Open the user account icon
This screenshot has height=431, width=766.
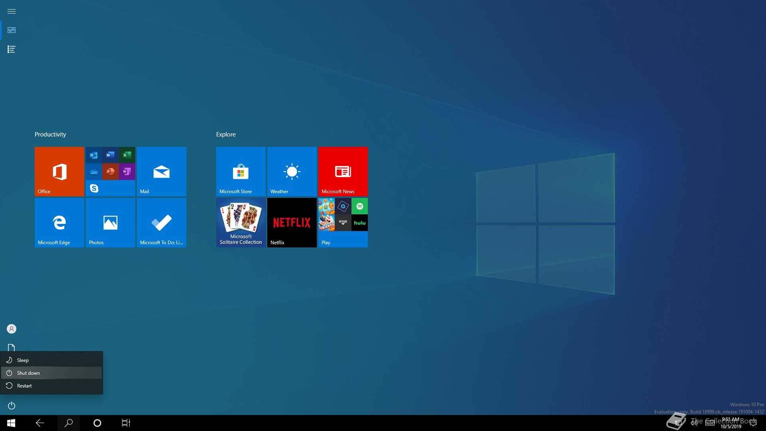tap(12, 329)
